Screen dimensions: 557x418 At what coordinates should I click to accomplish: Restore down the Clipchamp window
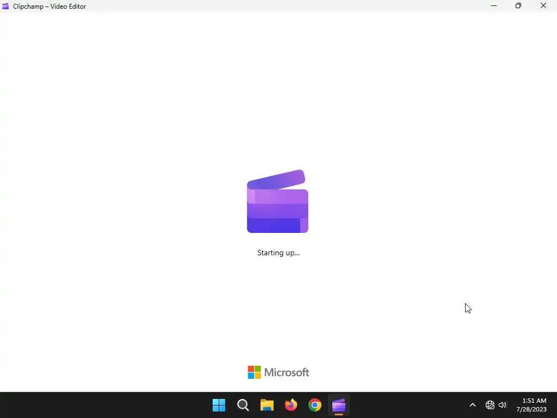[x=518, y=5]
